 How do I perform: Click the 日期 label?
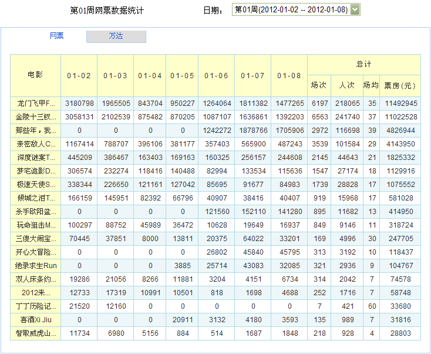pos(213,11)
